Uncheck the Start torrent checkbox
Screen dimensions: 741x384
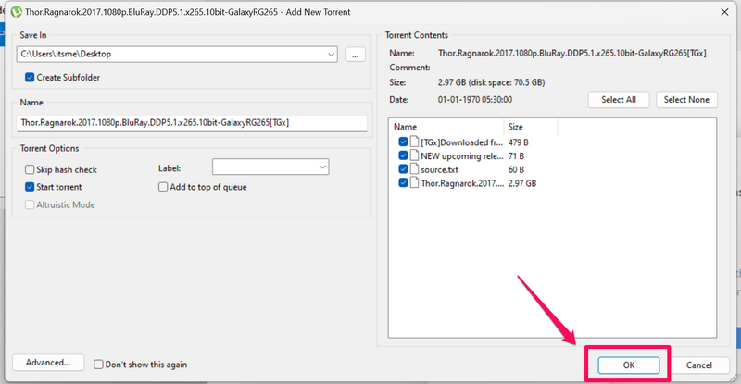coord(30,187)
